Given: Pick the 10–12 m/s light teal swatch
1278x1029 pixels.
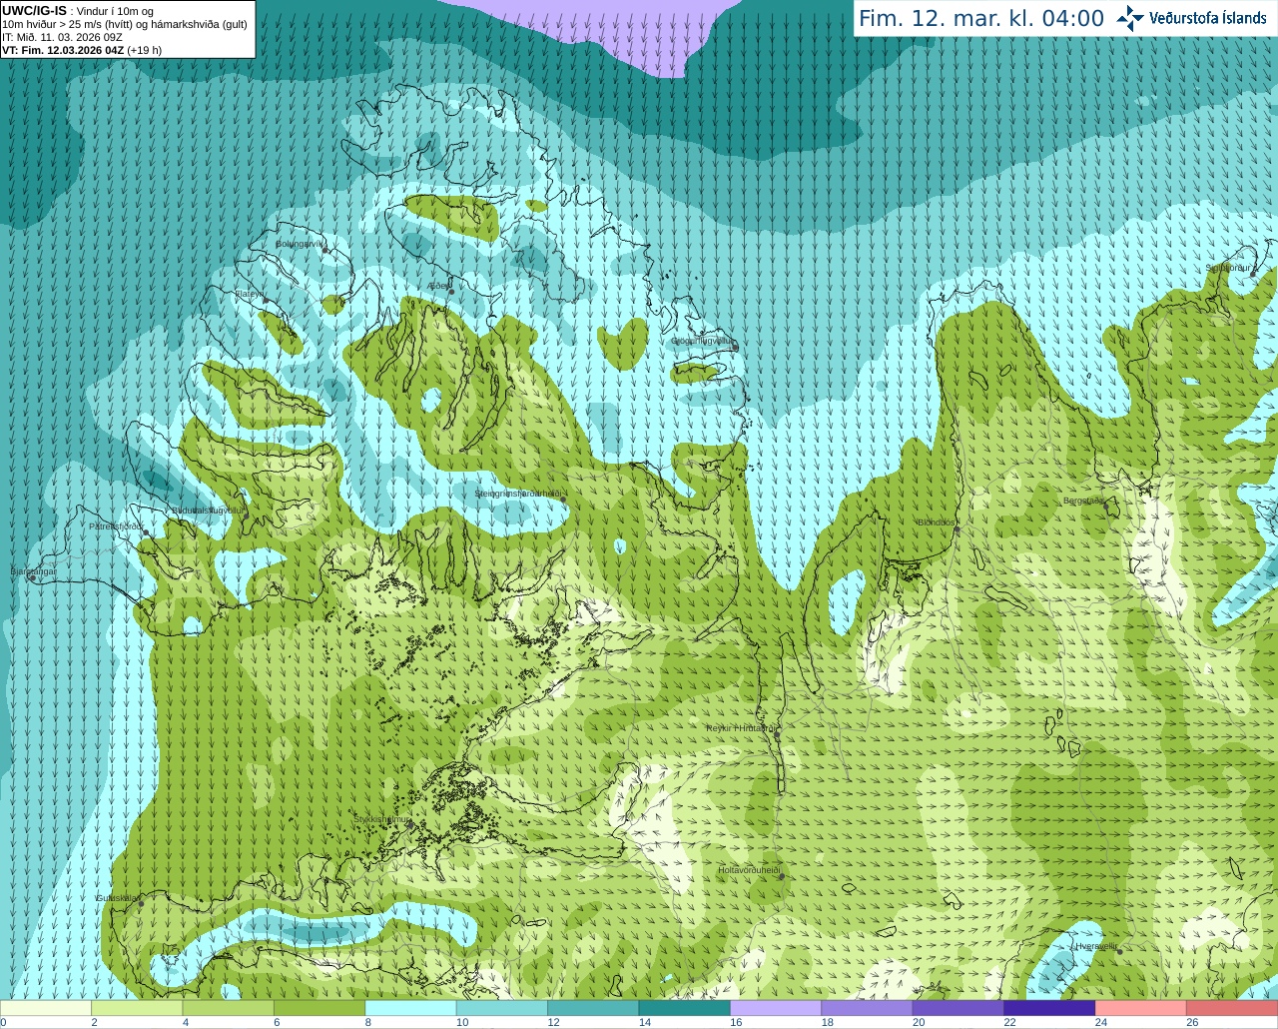Looking at the screenshot, I should coord(502,1008).
